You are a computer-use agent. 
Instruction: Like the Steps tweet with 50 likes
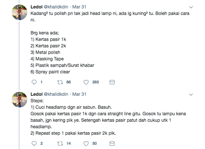click(x=86, y=143)
